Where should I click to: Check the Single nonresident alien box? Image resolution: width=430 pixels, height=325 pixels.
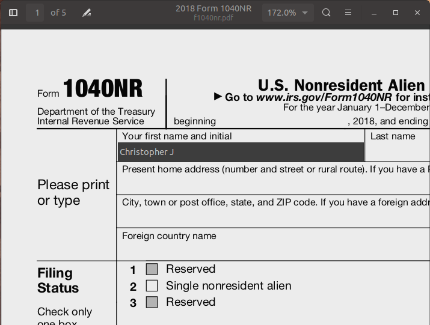point(152,285)
